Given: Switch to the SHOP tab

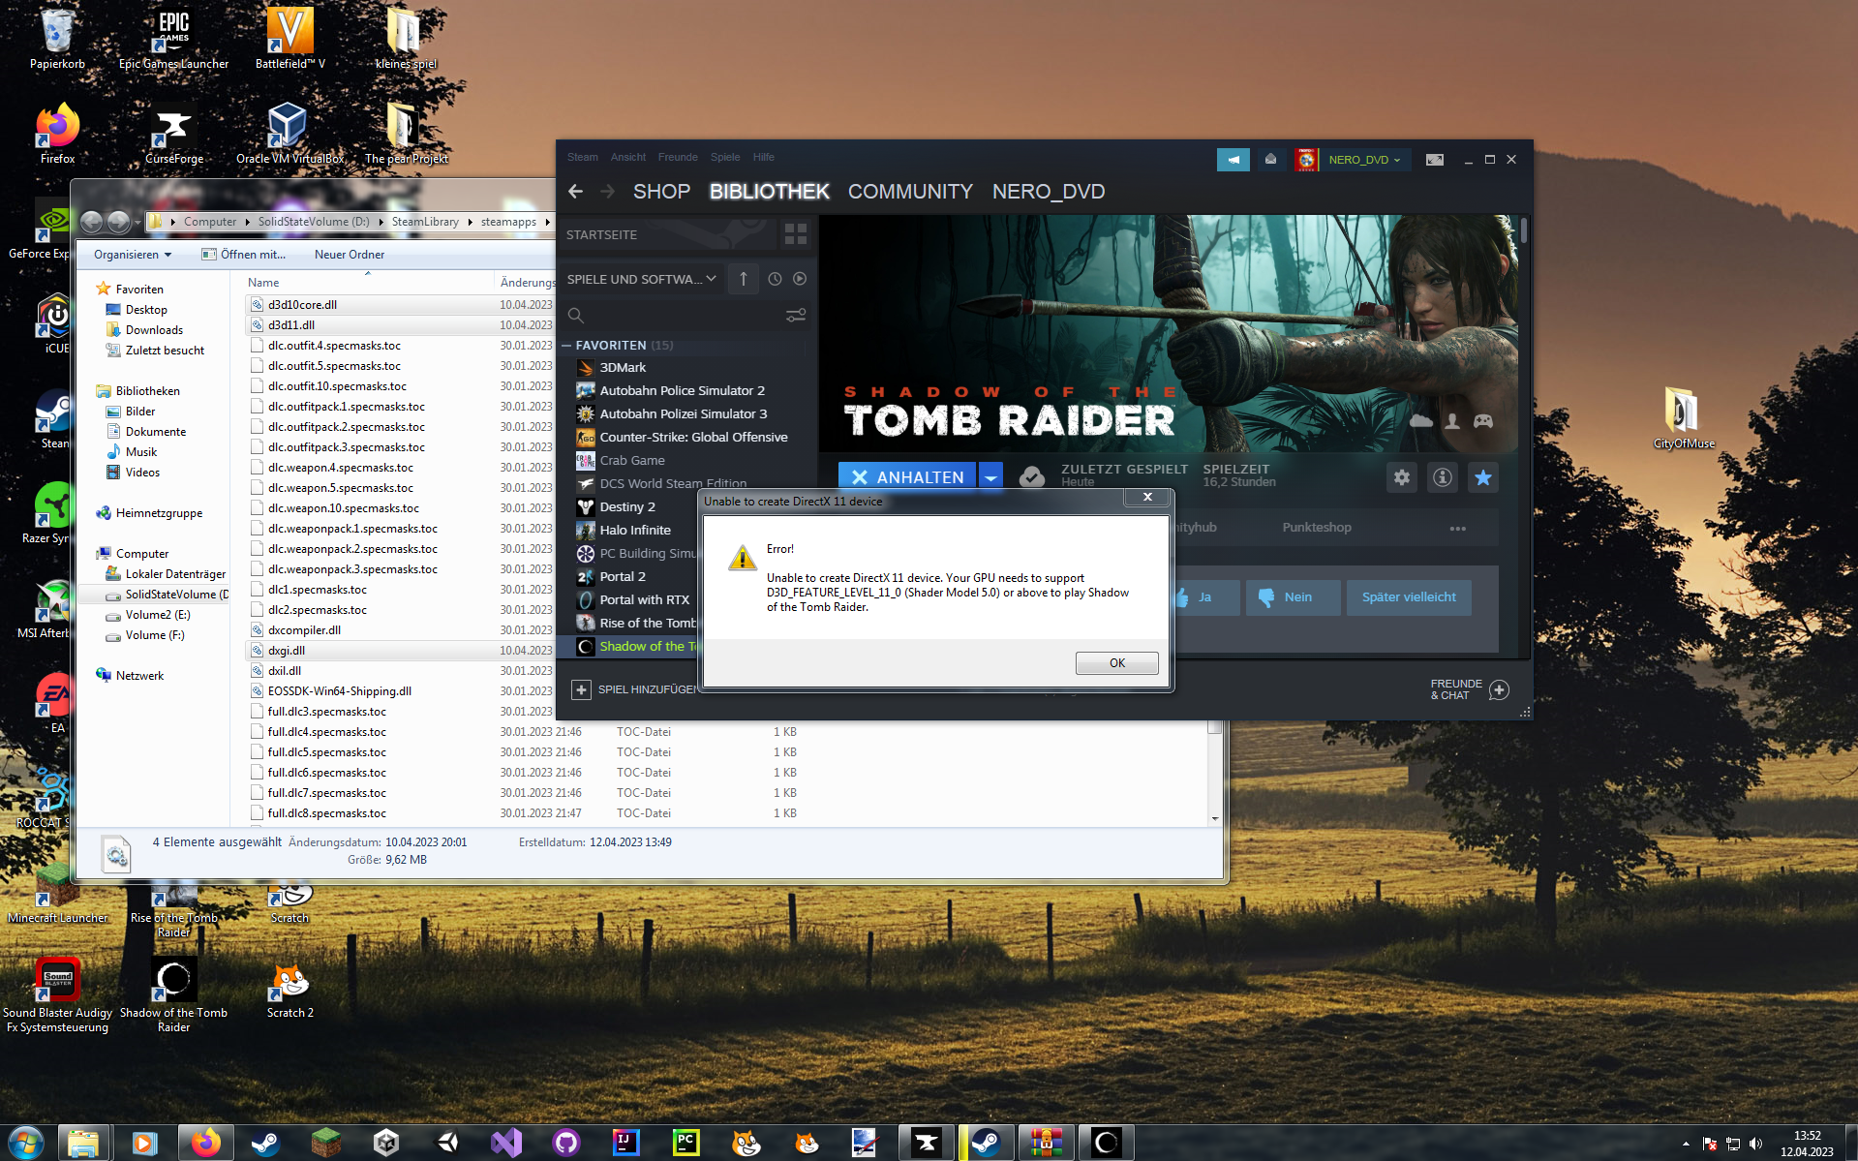Looking at the screenshot, I should [x=661, y=192].
